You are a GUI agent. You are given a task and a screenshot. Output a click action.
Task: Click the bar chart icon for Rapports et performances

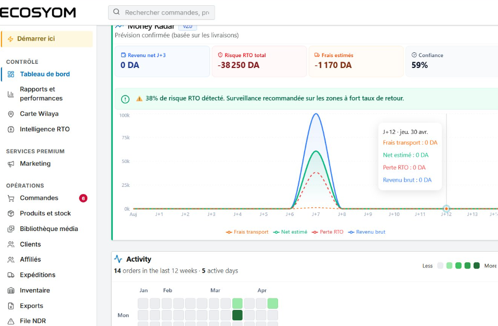click(x=11, y=94)
